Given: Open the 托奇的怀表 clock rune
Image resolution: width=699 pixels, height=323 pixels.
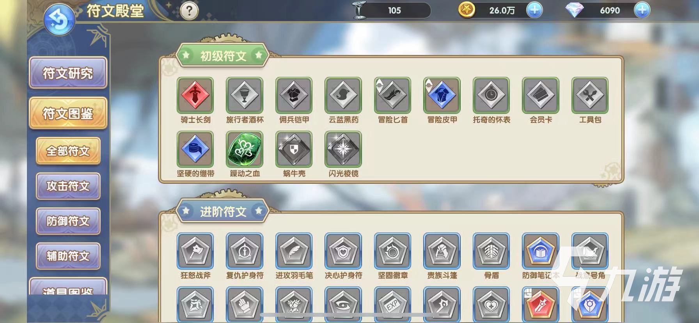Looking at the screenshot, I should (x=491, y=95).
